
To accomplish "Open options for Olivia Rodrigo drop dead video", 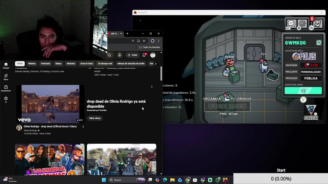I will (83, 126).
